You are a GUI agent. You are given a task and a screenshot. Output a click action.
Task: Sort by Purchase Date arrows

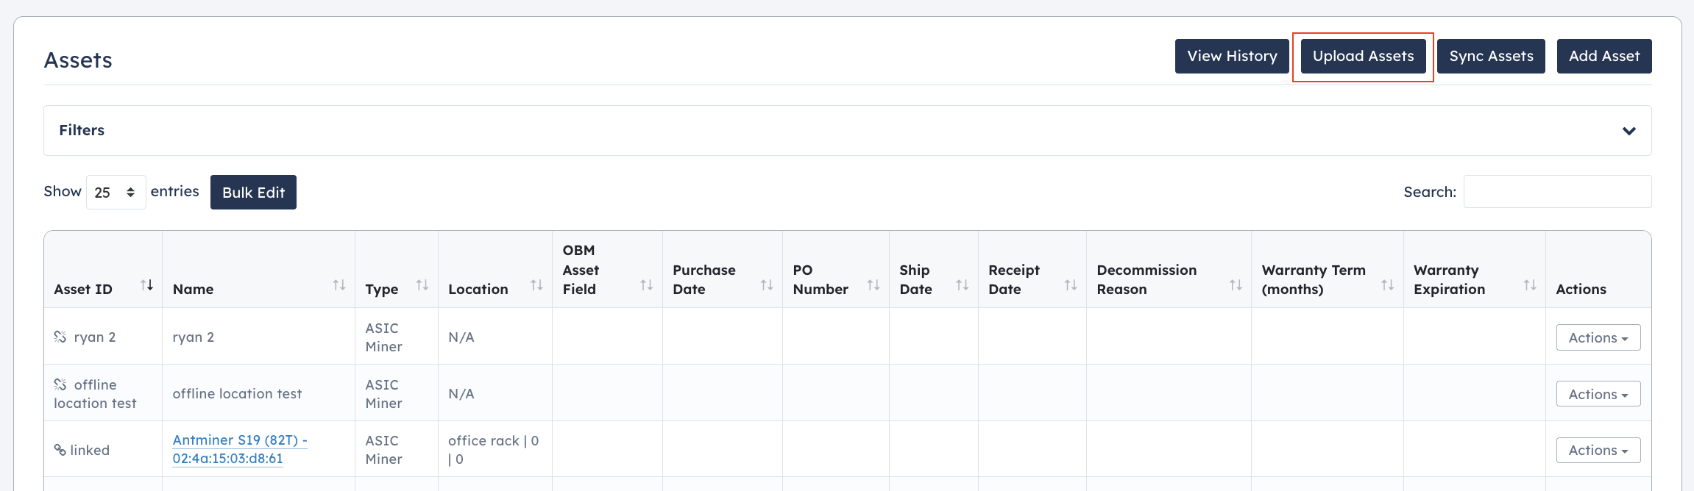click(767, 285)
